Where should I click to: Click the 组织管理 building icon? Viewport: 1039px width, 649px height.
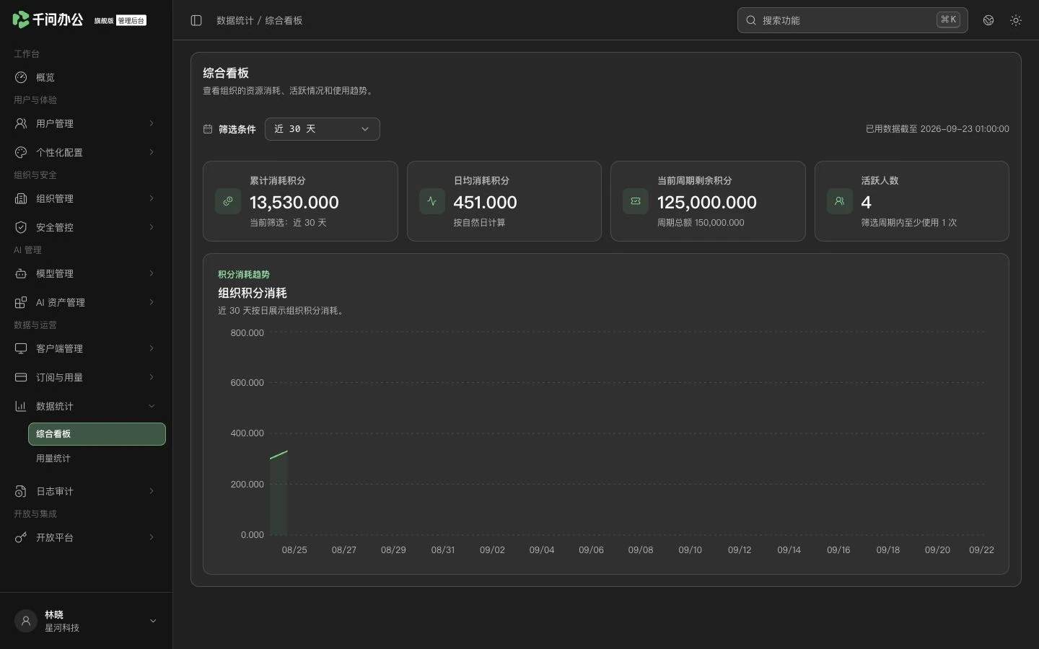(21, 198)
